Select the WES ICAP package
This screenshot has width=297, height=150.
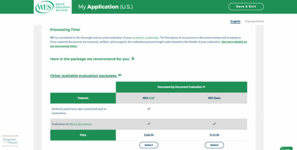[x=149, y=145]
